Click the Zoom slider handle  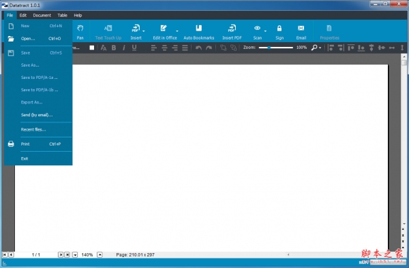click(x=269, y=48)
